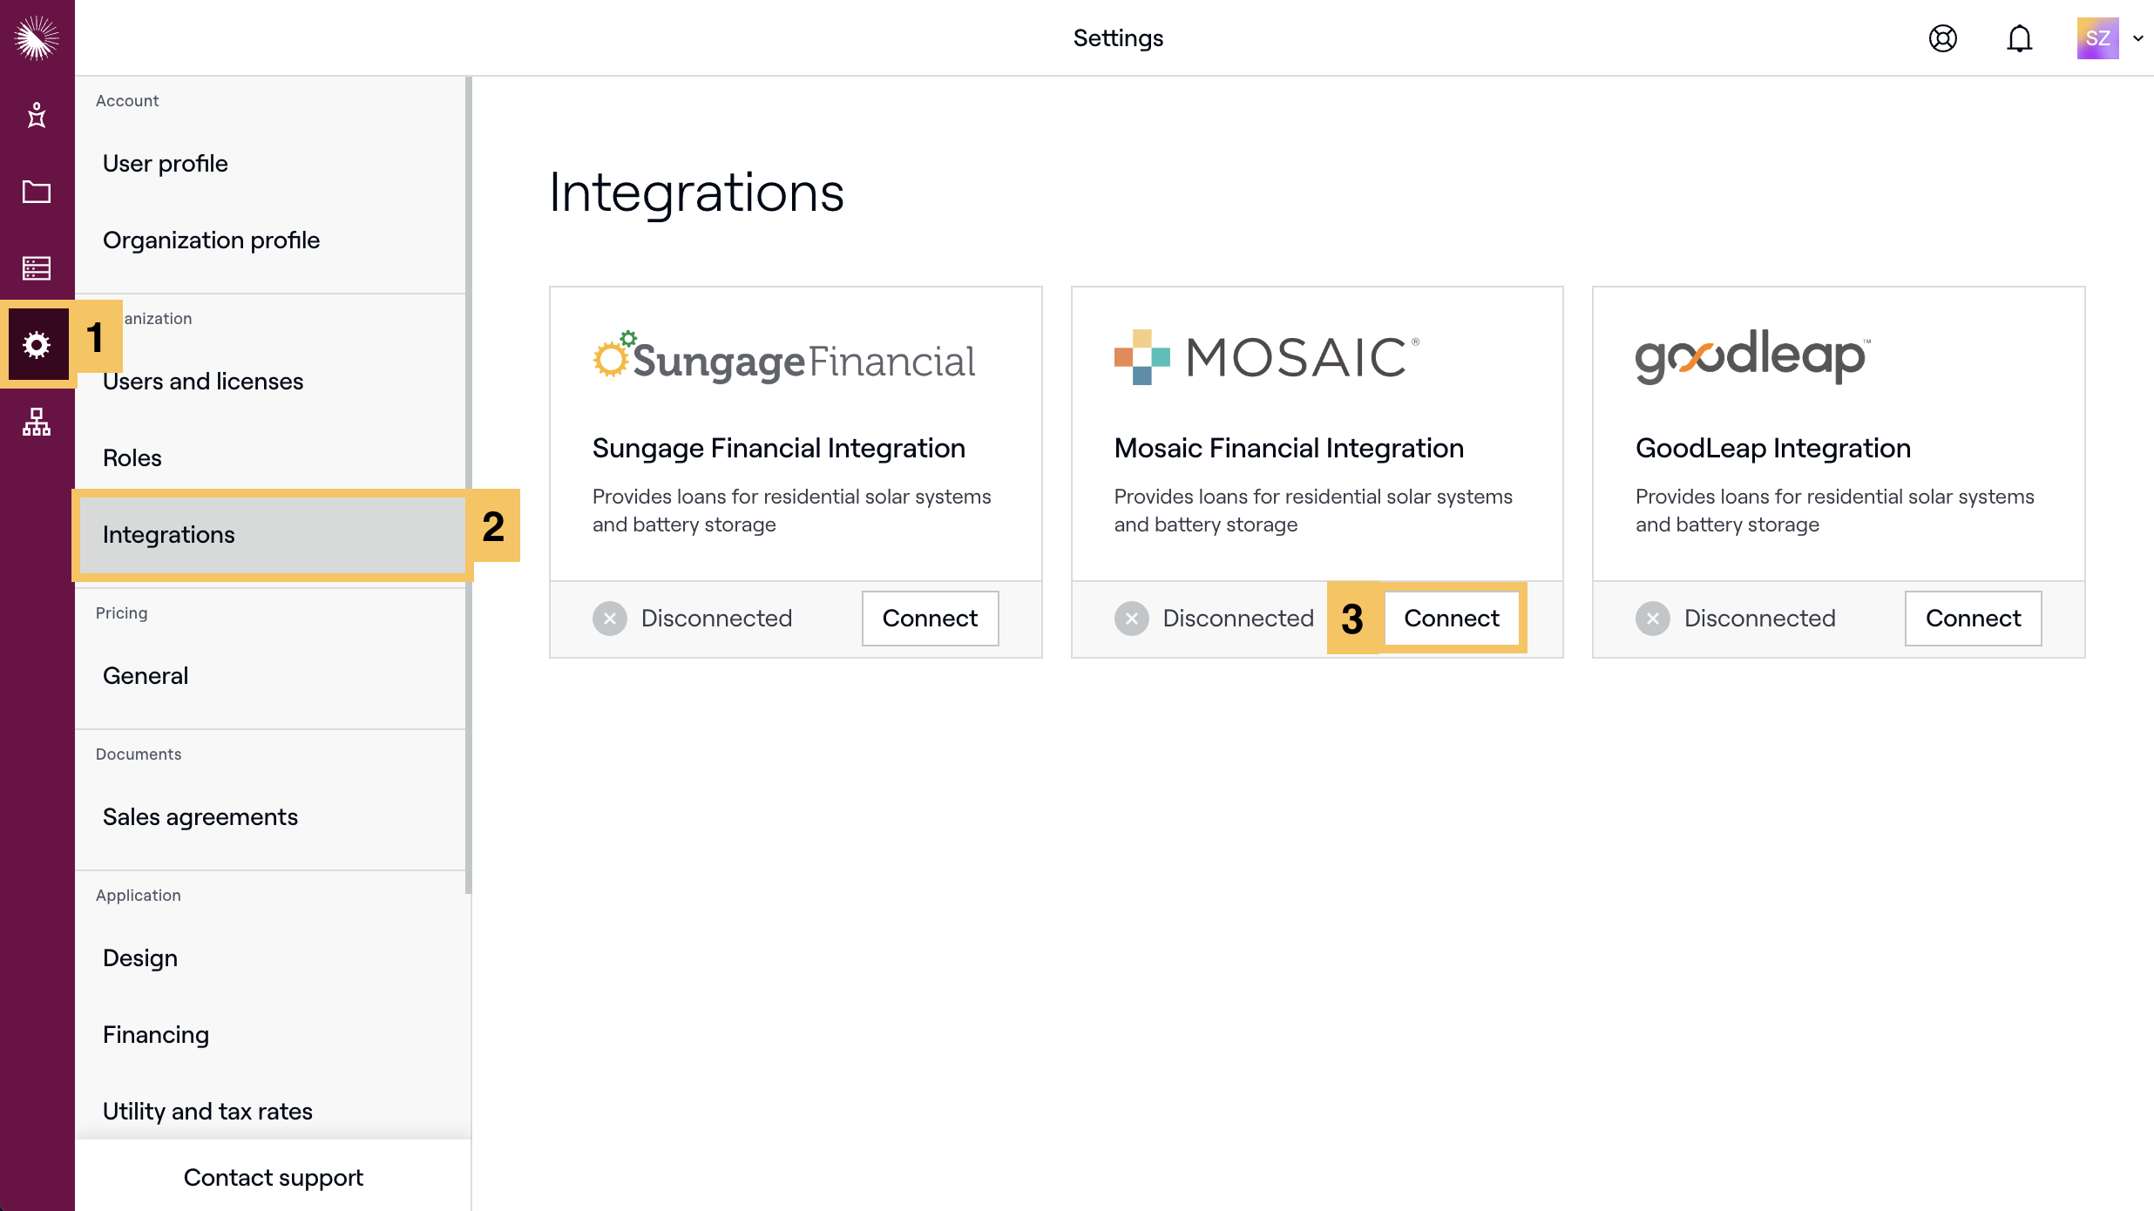The height and width of the screenshot is (1211, 2154).
Task: Open the notifications bell
Action: [x=2019, y=38]
